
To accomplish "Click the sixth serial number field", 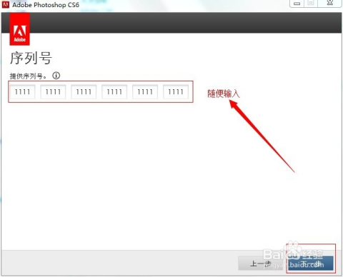I will (176, 92).
